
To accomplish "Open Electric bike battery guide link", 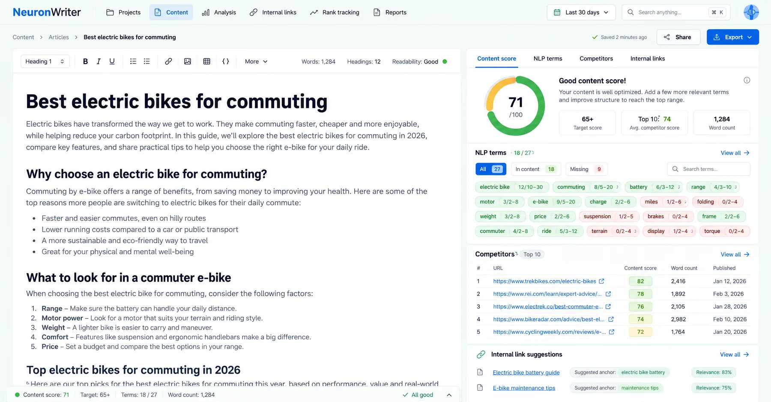I will coord(526,372).
